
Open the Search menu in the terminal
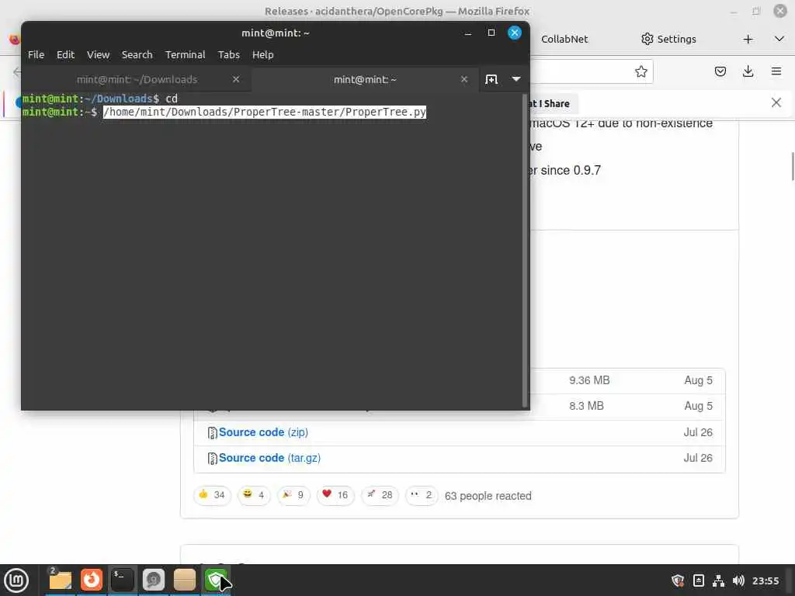click(x=137, y=55)
